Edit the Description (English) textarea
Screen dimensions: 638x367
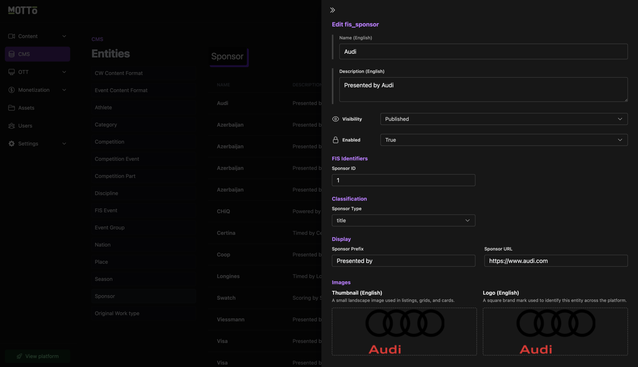coord(483,89)
